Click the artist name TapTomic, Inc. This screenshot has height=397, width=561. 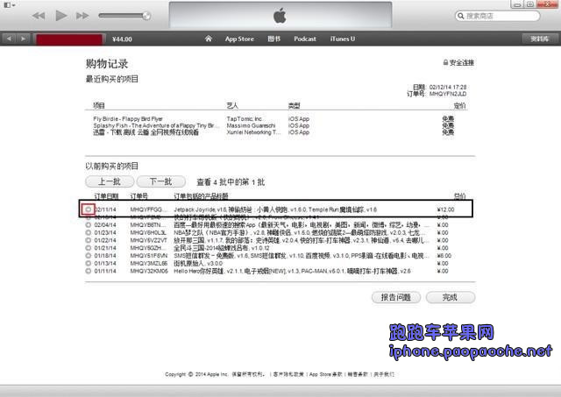point(245,118)
